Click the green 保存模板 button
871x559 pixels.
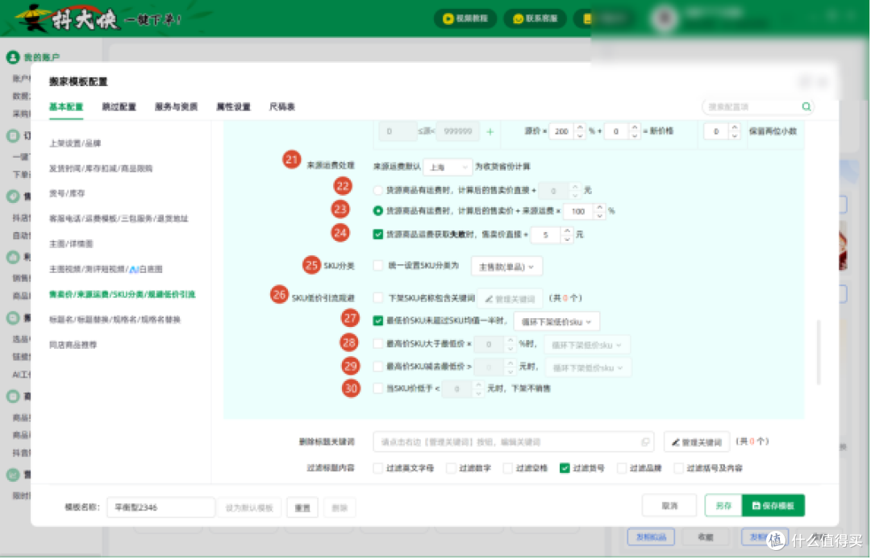(x=773, y=506)
